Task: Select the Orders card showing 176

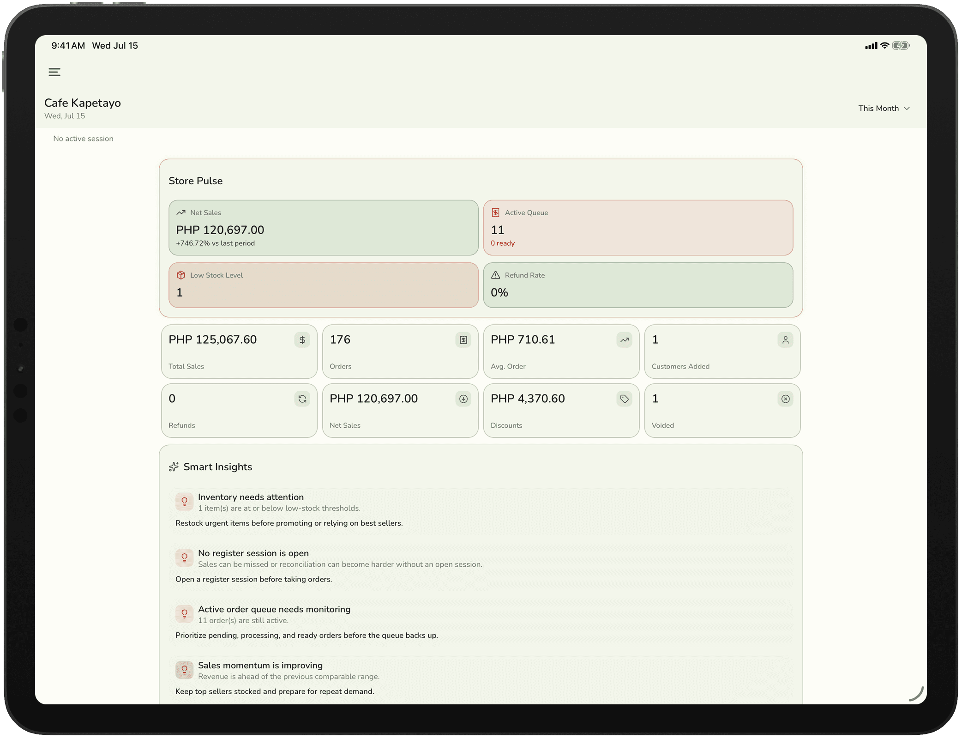Action: [400, 351]
